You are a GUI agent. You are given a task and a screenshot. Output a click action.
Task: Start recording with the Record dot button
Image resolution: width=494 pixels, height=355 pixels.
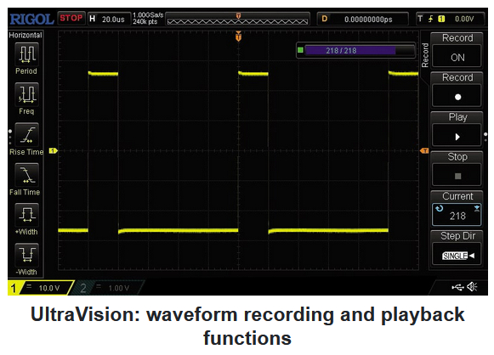coord(457,97)
